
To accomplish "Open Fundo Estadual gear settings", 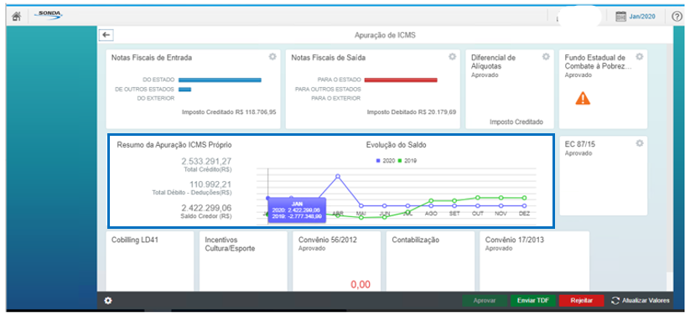I will coord(640,56).
